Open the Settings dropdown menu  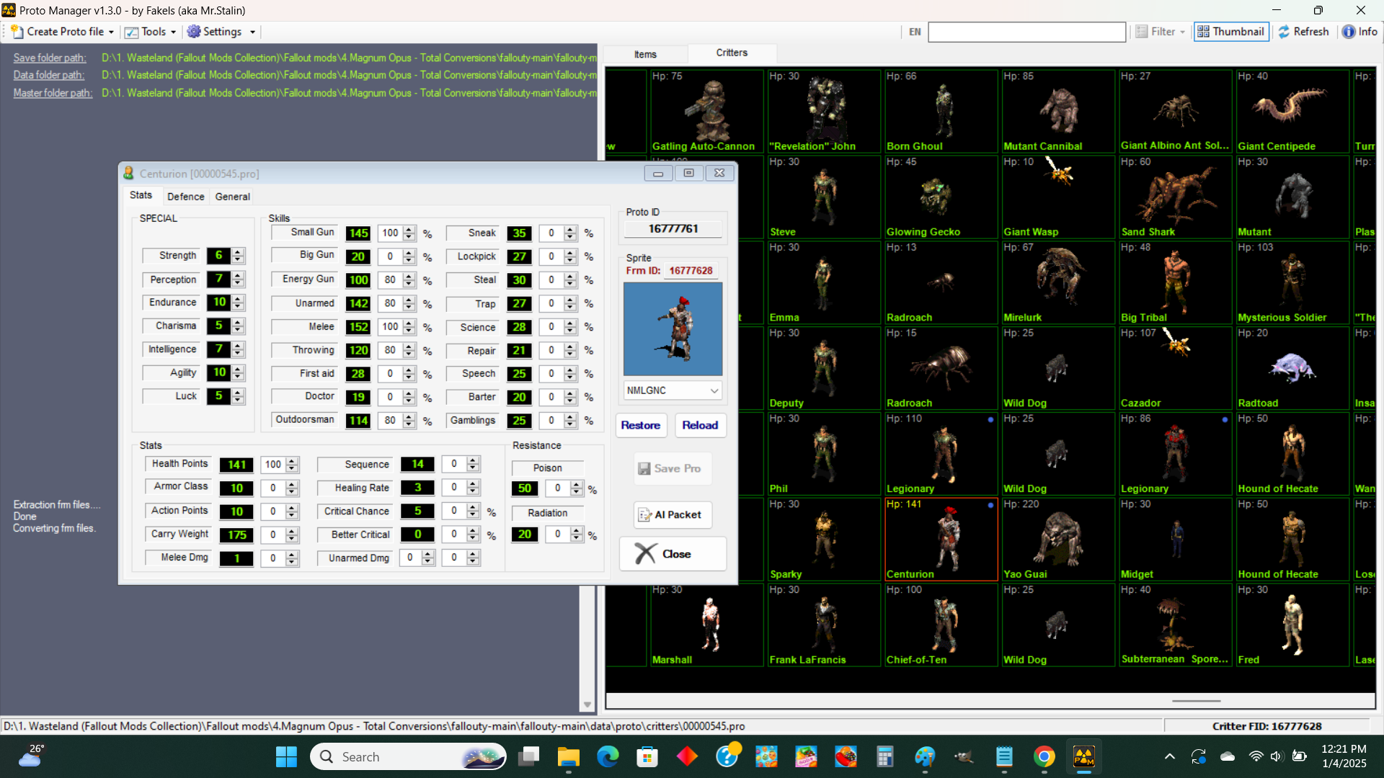(221, 32)
